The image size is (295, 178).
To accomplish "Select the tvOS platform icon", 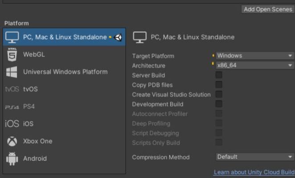I will [x=12, y=89].
